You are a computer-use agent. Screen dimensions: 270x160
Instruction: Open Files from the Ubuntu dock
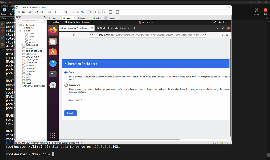click(53, 41)
